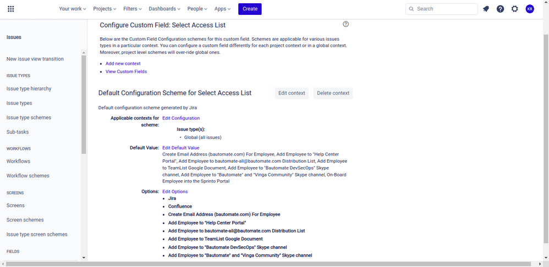Open Issue type hierarchy in sidebar
The height and width of the screenshot is (267, 549).
(x=29, y=89)
